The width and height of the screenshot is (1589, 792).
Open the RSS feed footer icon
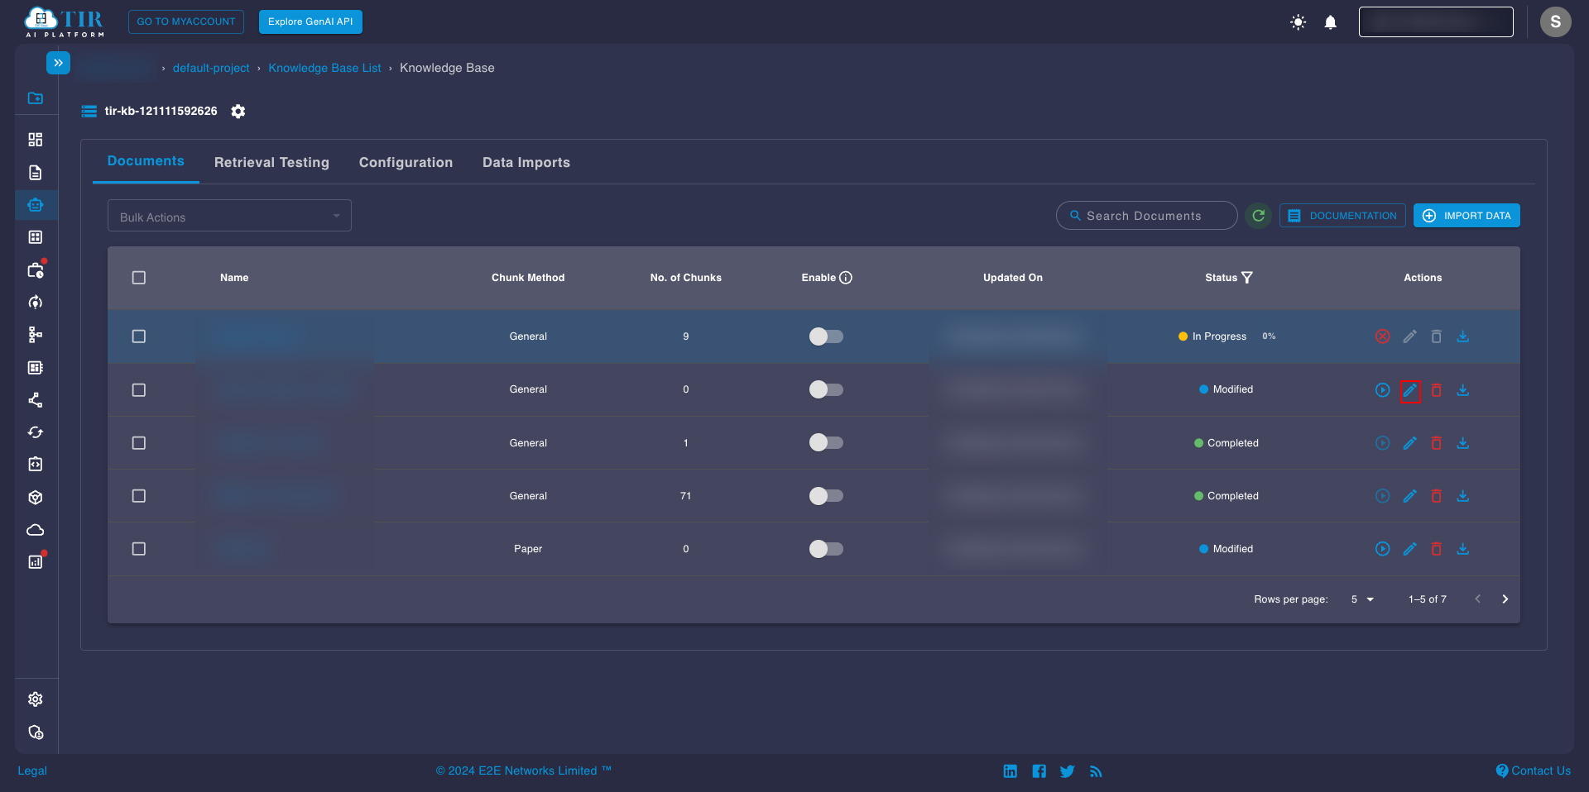click(x=1096, y=771)
